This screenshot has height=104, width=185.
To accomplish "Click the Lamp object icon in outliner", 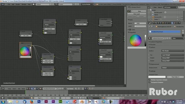I will pos(153,19).
